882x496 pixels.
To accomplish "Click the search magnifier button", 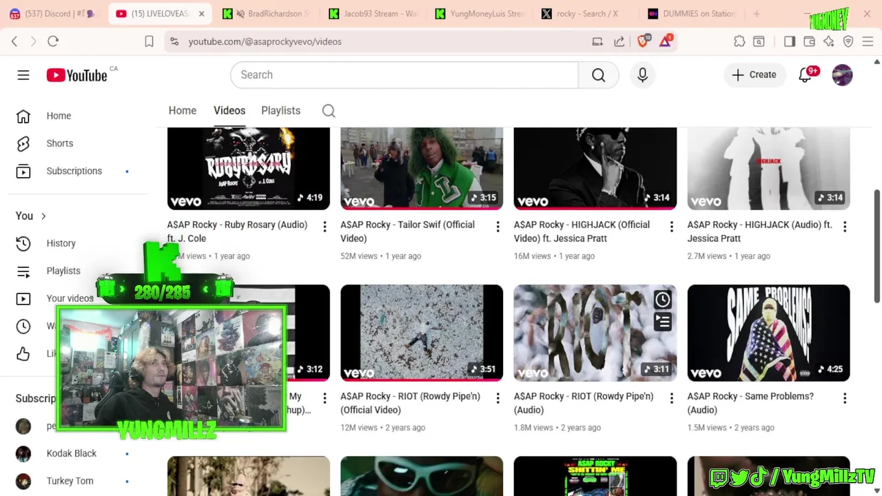I will 598,75.
